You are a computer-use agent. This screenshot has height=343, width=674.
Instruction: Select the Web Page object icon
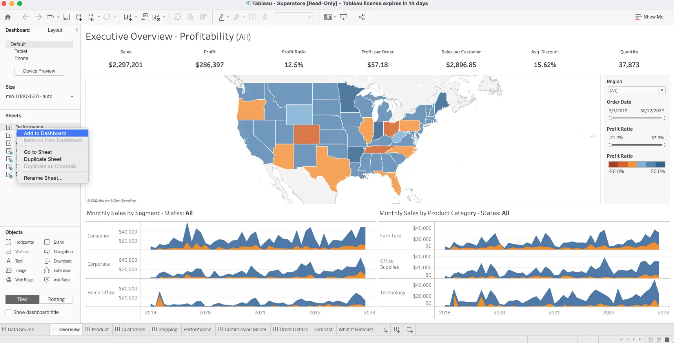[x=9, y=280]
